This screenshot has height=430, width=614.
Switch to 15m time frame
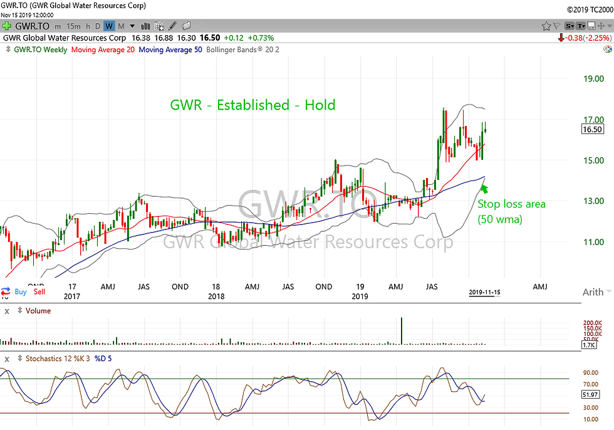click(x=73, y=26)
